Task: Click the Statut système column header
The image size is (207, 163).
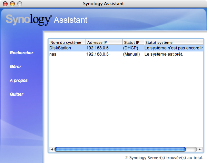Action: pyautogui.click(x=174, y=42)
